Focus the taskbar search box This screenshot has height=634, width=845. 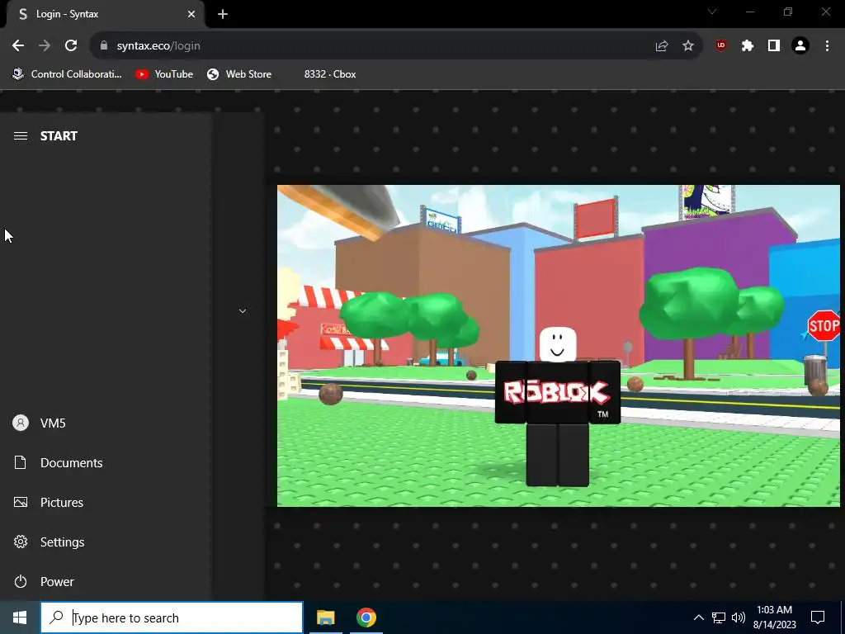[172, 617]
